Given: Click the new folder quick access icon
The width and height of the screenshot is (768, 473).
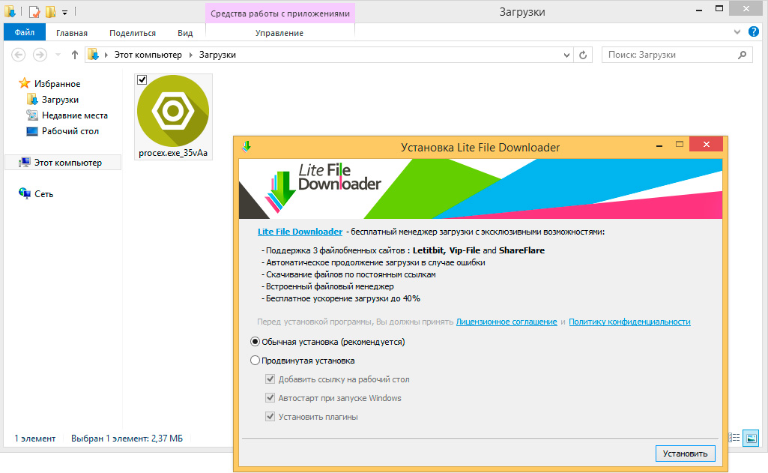Looking at the screenshot, I should click(50, 11).
